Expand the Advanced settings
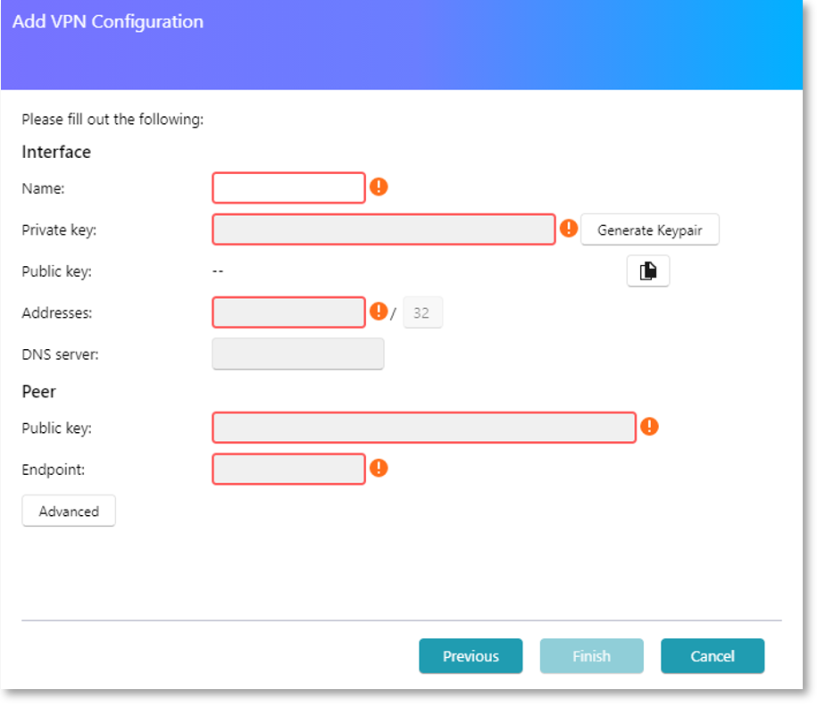Viewport: 817px width, 707px height. tap(69, 511)
